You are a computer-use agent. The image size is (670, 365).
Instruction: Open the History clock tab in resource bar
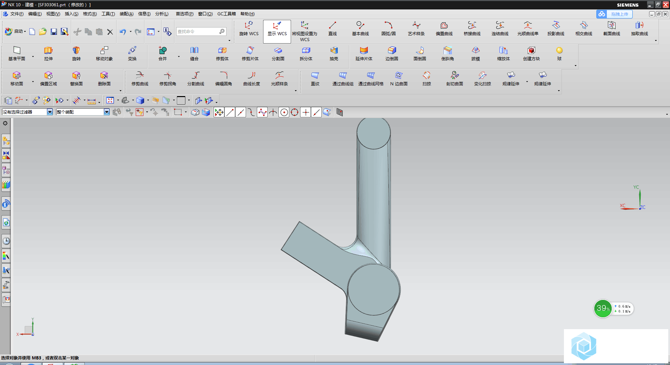(x=6, y=241)
